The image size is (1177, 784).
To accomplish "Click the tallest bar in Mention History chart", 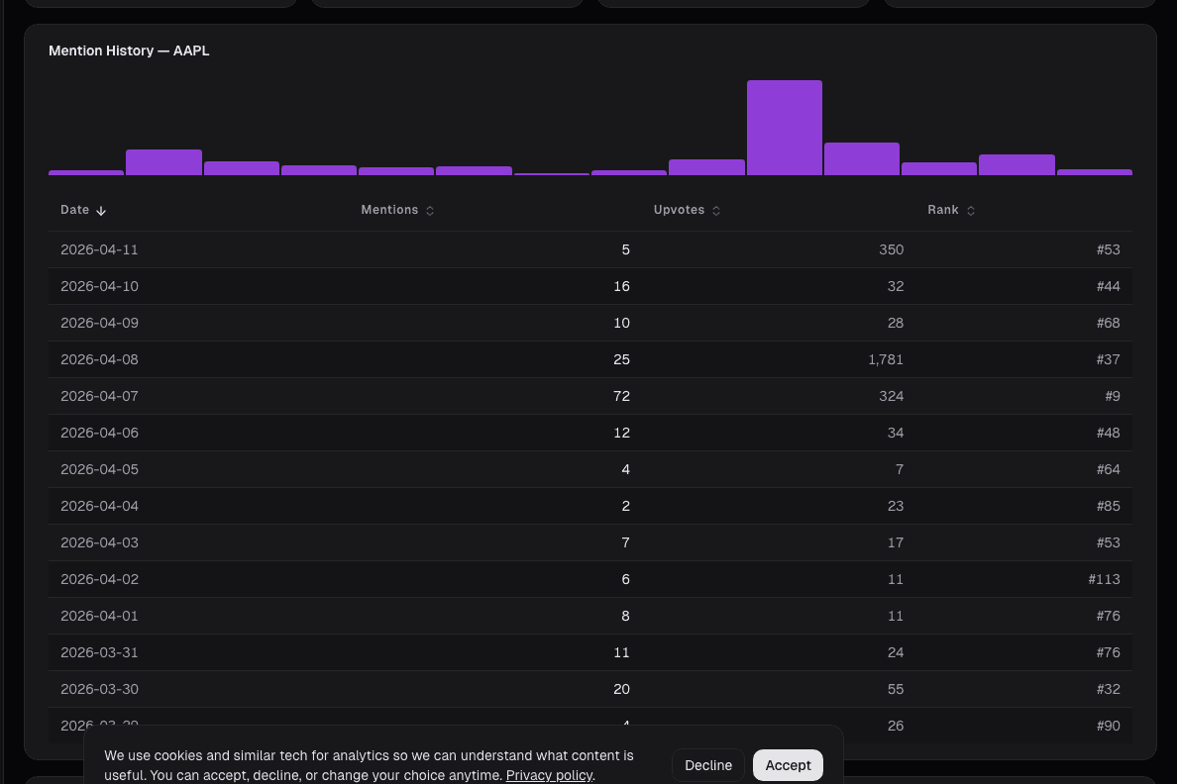I will [x=784, y=128].
